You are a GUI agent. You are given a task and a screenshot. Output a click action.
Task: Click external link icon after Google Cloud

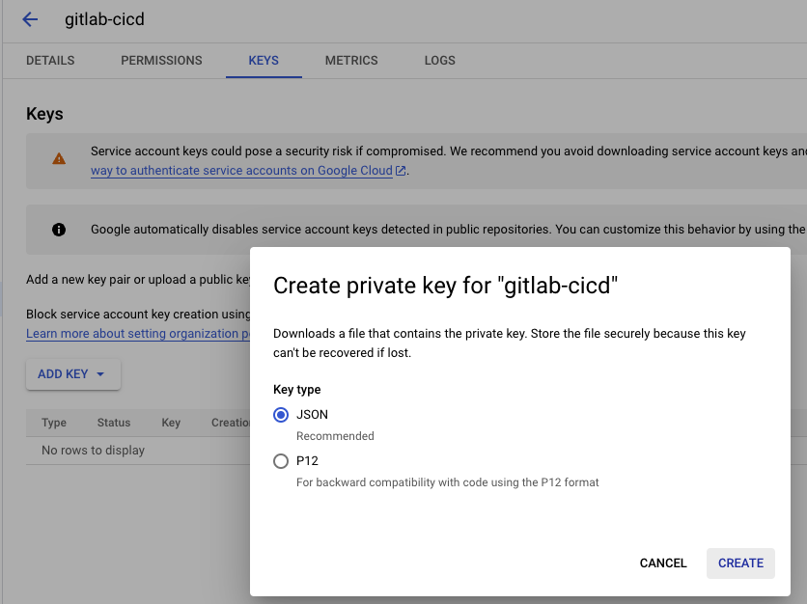tap(401, 170)
